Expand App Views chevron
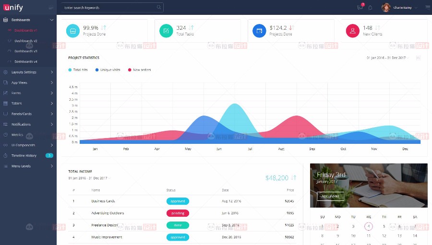The image size is (432, 245). pyautogui.click(x=52, y=82)
